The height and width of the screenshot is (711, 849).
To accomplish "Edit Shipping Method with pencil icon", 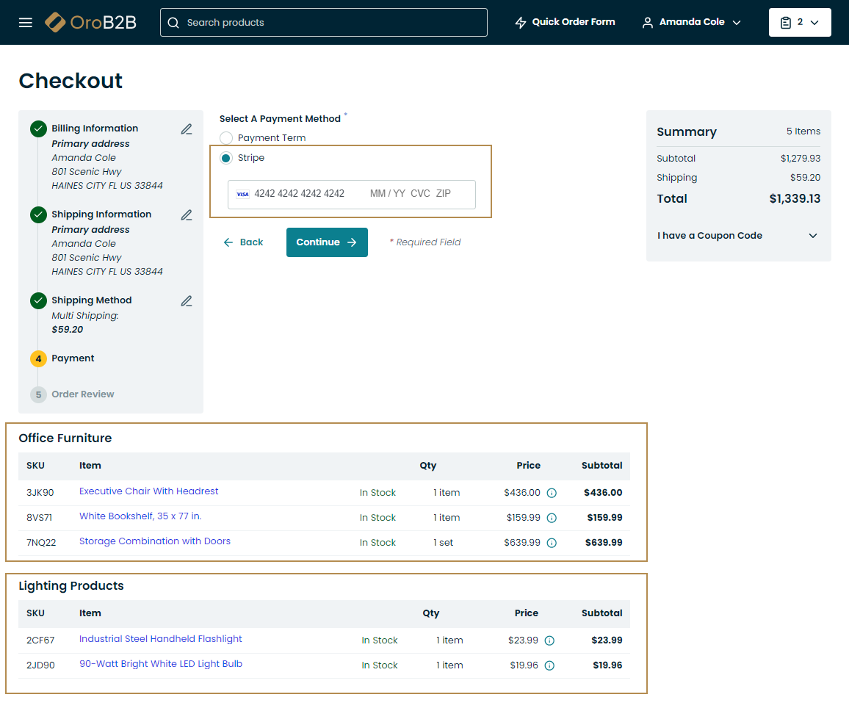I will point(187,301).
